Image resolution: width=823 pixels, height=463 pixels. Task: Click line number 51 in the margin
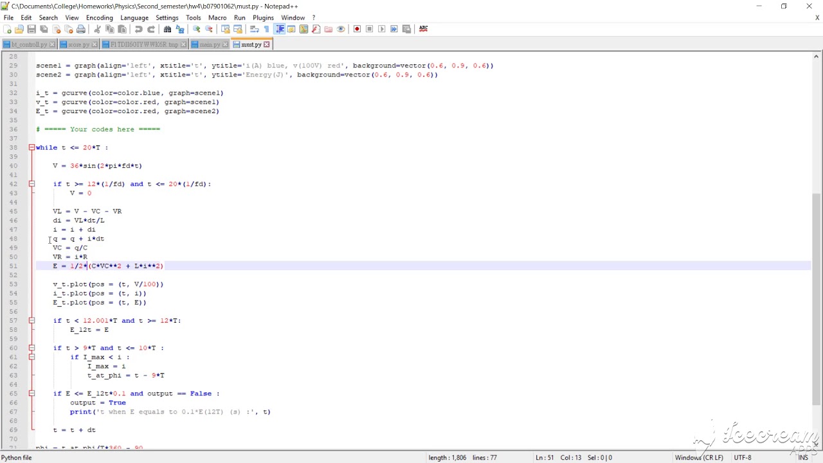13,266
